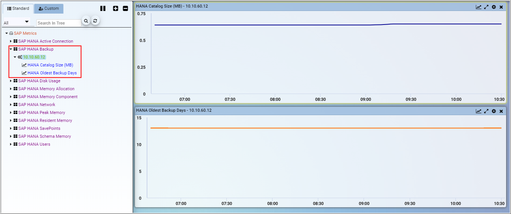Click the HANA Catalog Size panel title
This screenshot has height=214, width=511.
(x=172, y=6)
